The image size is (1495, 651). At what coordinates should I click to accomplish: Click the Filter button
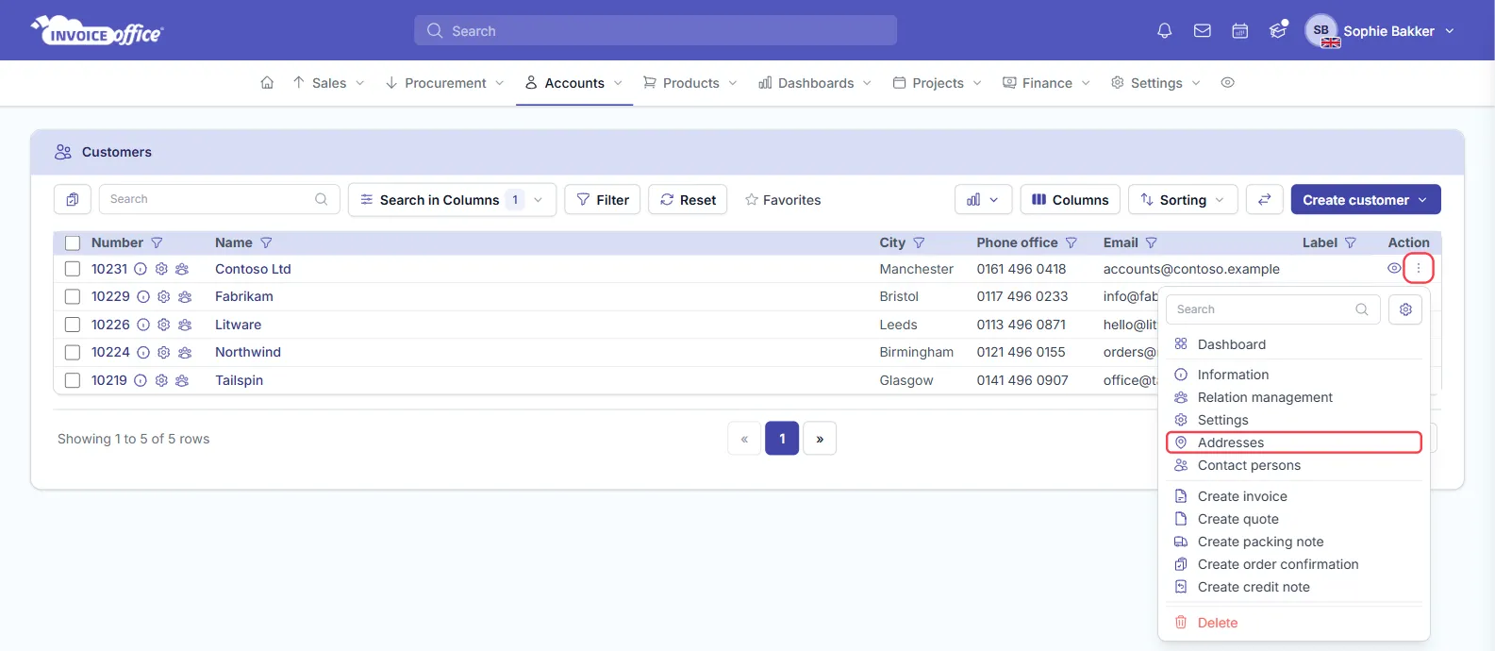603,200
